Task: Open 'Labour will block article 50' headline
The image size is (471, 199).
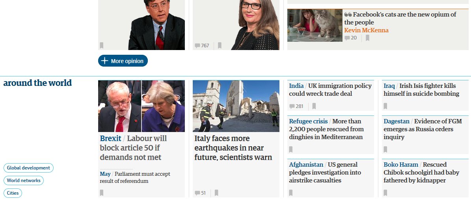Action: pyautogui.click(x=134, y=148)
